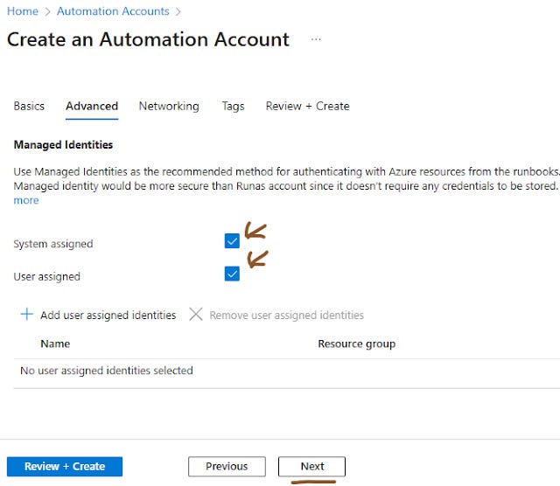Image resolution: width=560 pixels, height=486 pixels.
Task: Uncheck the System assigned checkbox
Action: click(x=232, y=241)
